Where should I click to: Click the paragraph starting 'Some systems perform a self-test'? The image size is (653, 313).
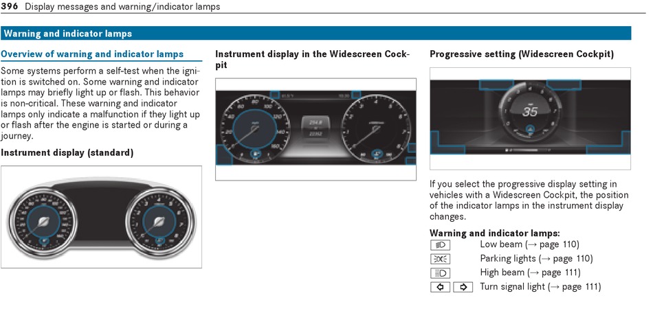click(x=100, y=103)
